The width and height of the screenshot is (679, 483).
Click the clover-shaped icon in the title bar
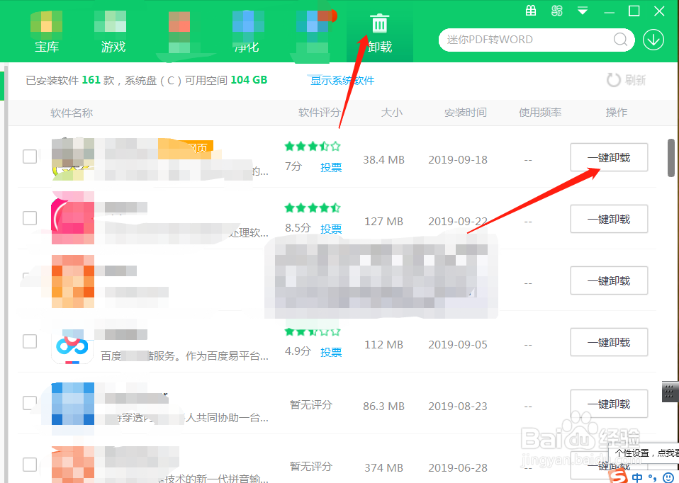coord(557,11)
